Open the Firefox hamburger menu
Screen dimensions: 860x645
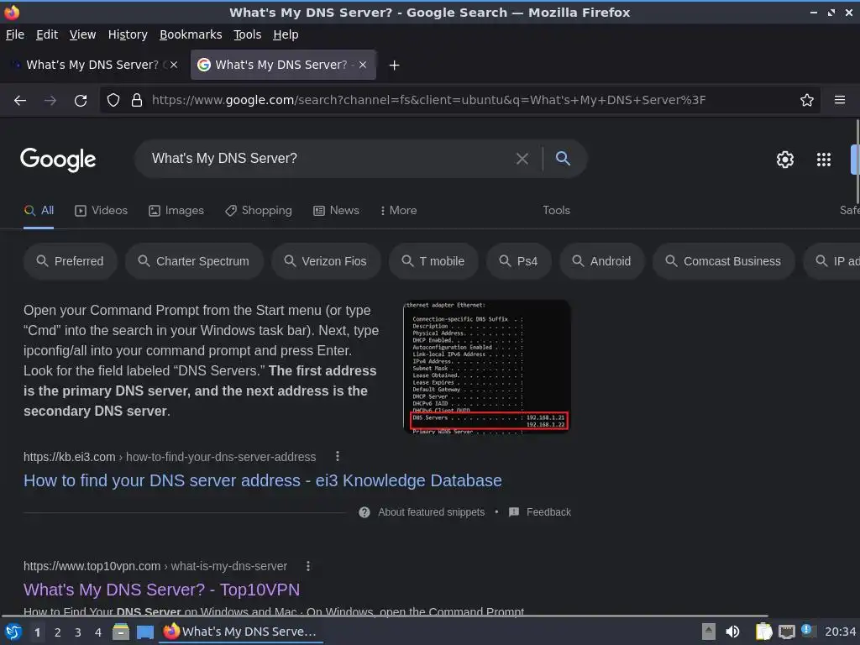tap(840, 100)
